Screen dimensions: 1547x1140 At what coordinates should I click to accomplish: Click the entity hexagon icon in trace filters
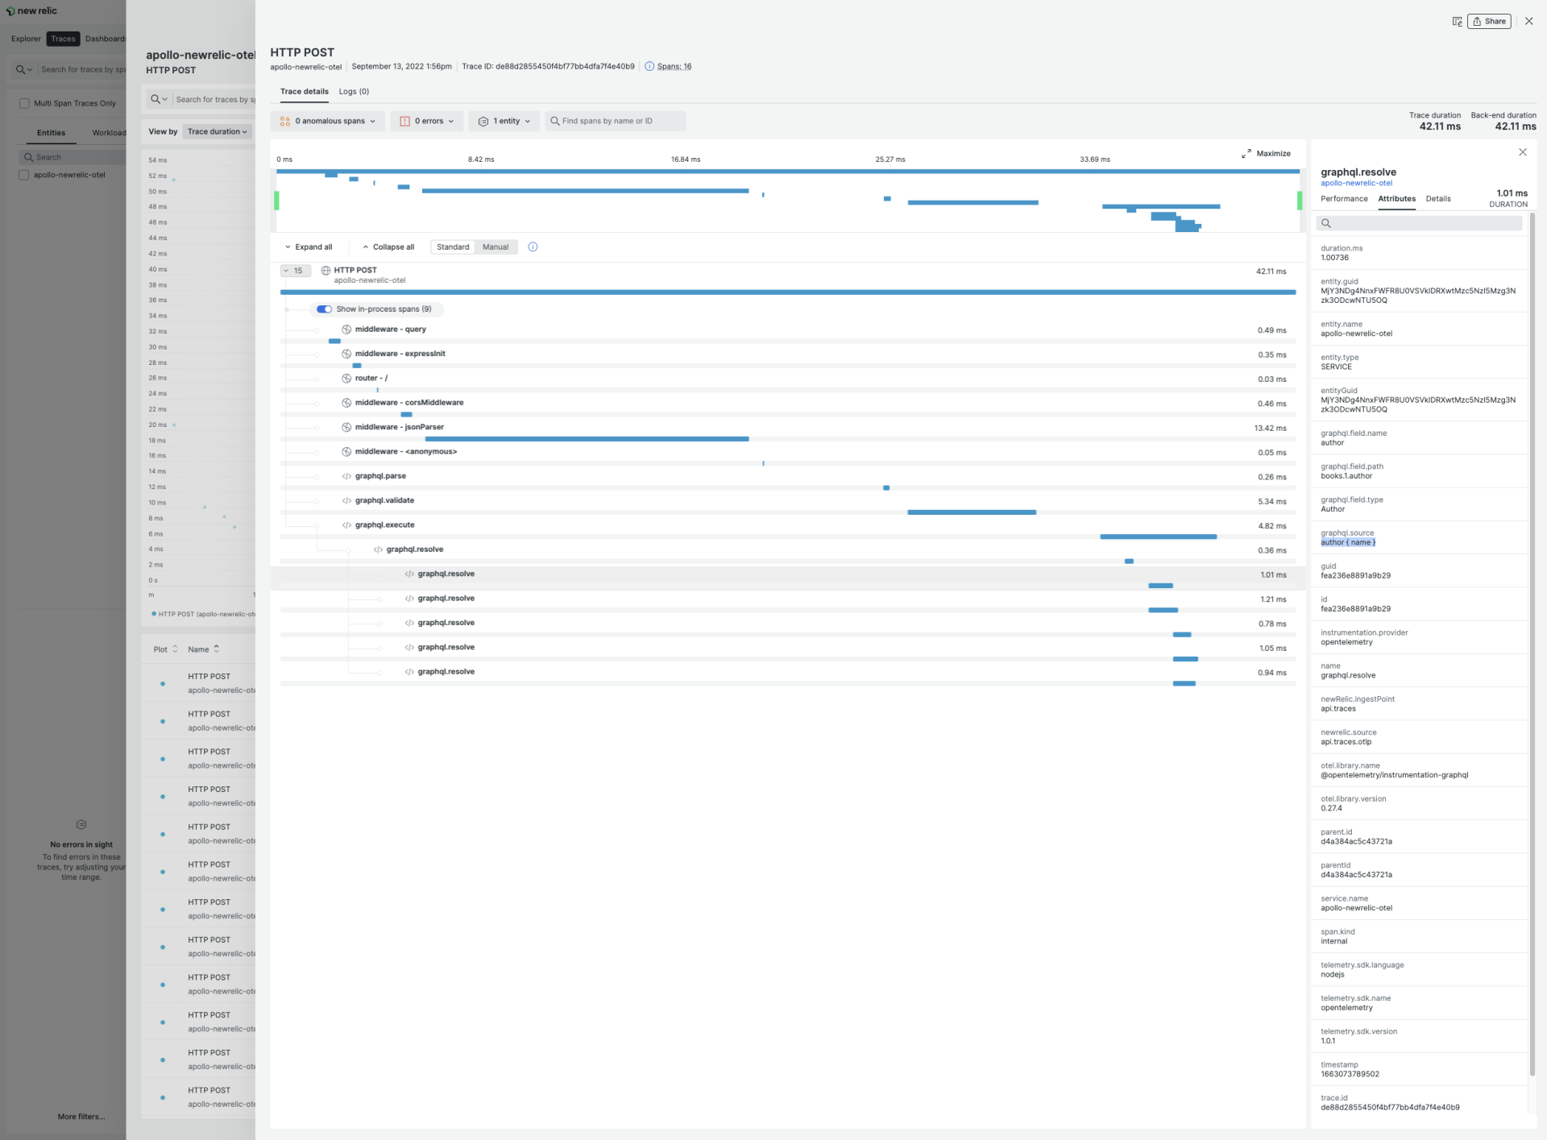point(483,121)
